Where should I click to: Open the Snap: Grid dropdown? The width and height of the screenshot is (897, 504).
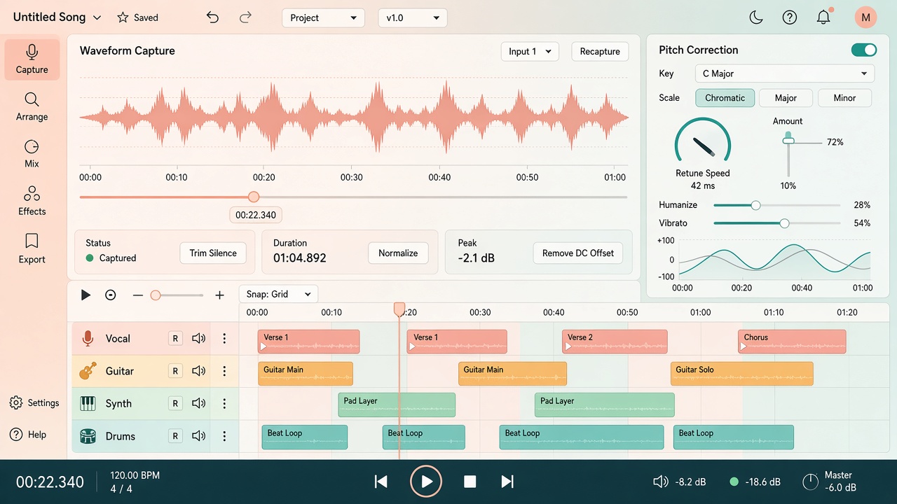(x=278, y=295)
